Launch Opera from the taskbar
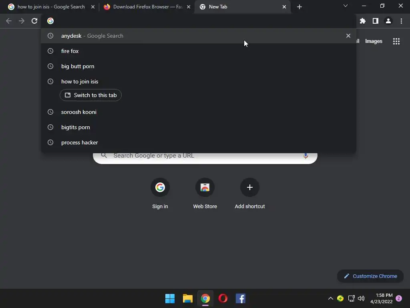 pos(223,298)
